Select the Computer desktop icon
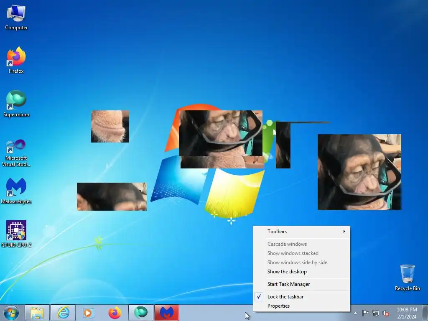 coord(16,18)
